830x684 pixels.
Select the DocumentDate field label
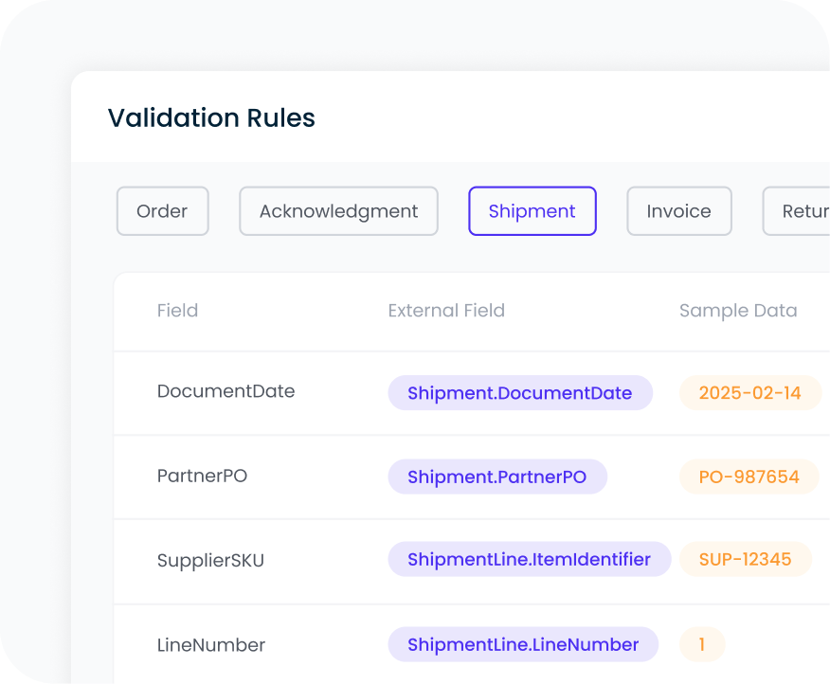(x=226, y=390)
